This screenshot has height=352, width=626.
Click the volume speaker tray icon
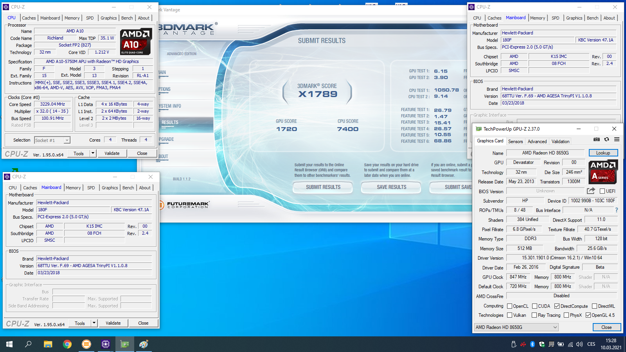click(x=579, y=344)
